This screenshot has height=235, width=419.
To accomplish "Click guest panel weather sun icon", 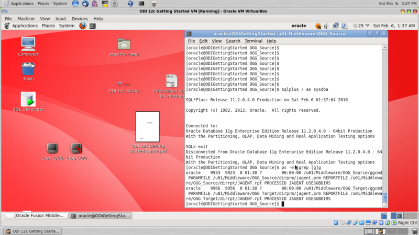I will pyautogui.click(x=318, y=26).
